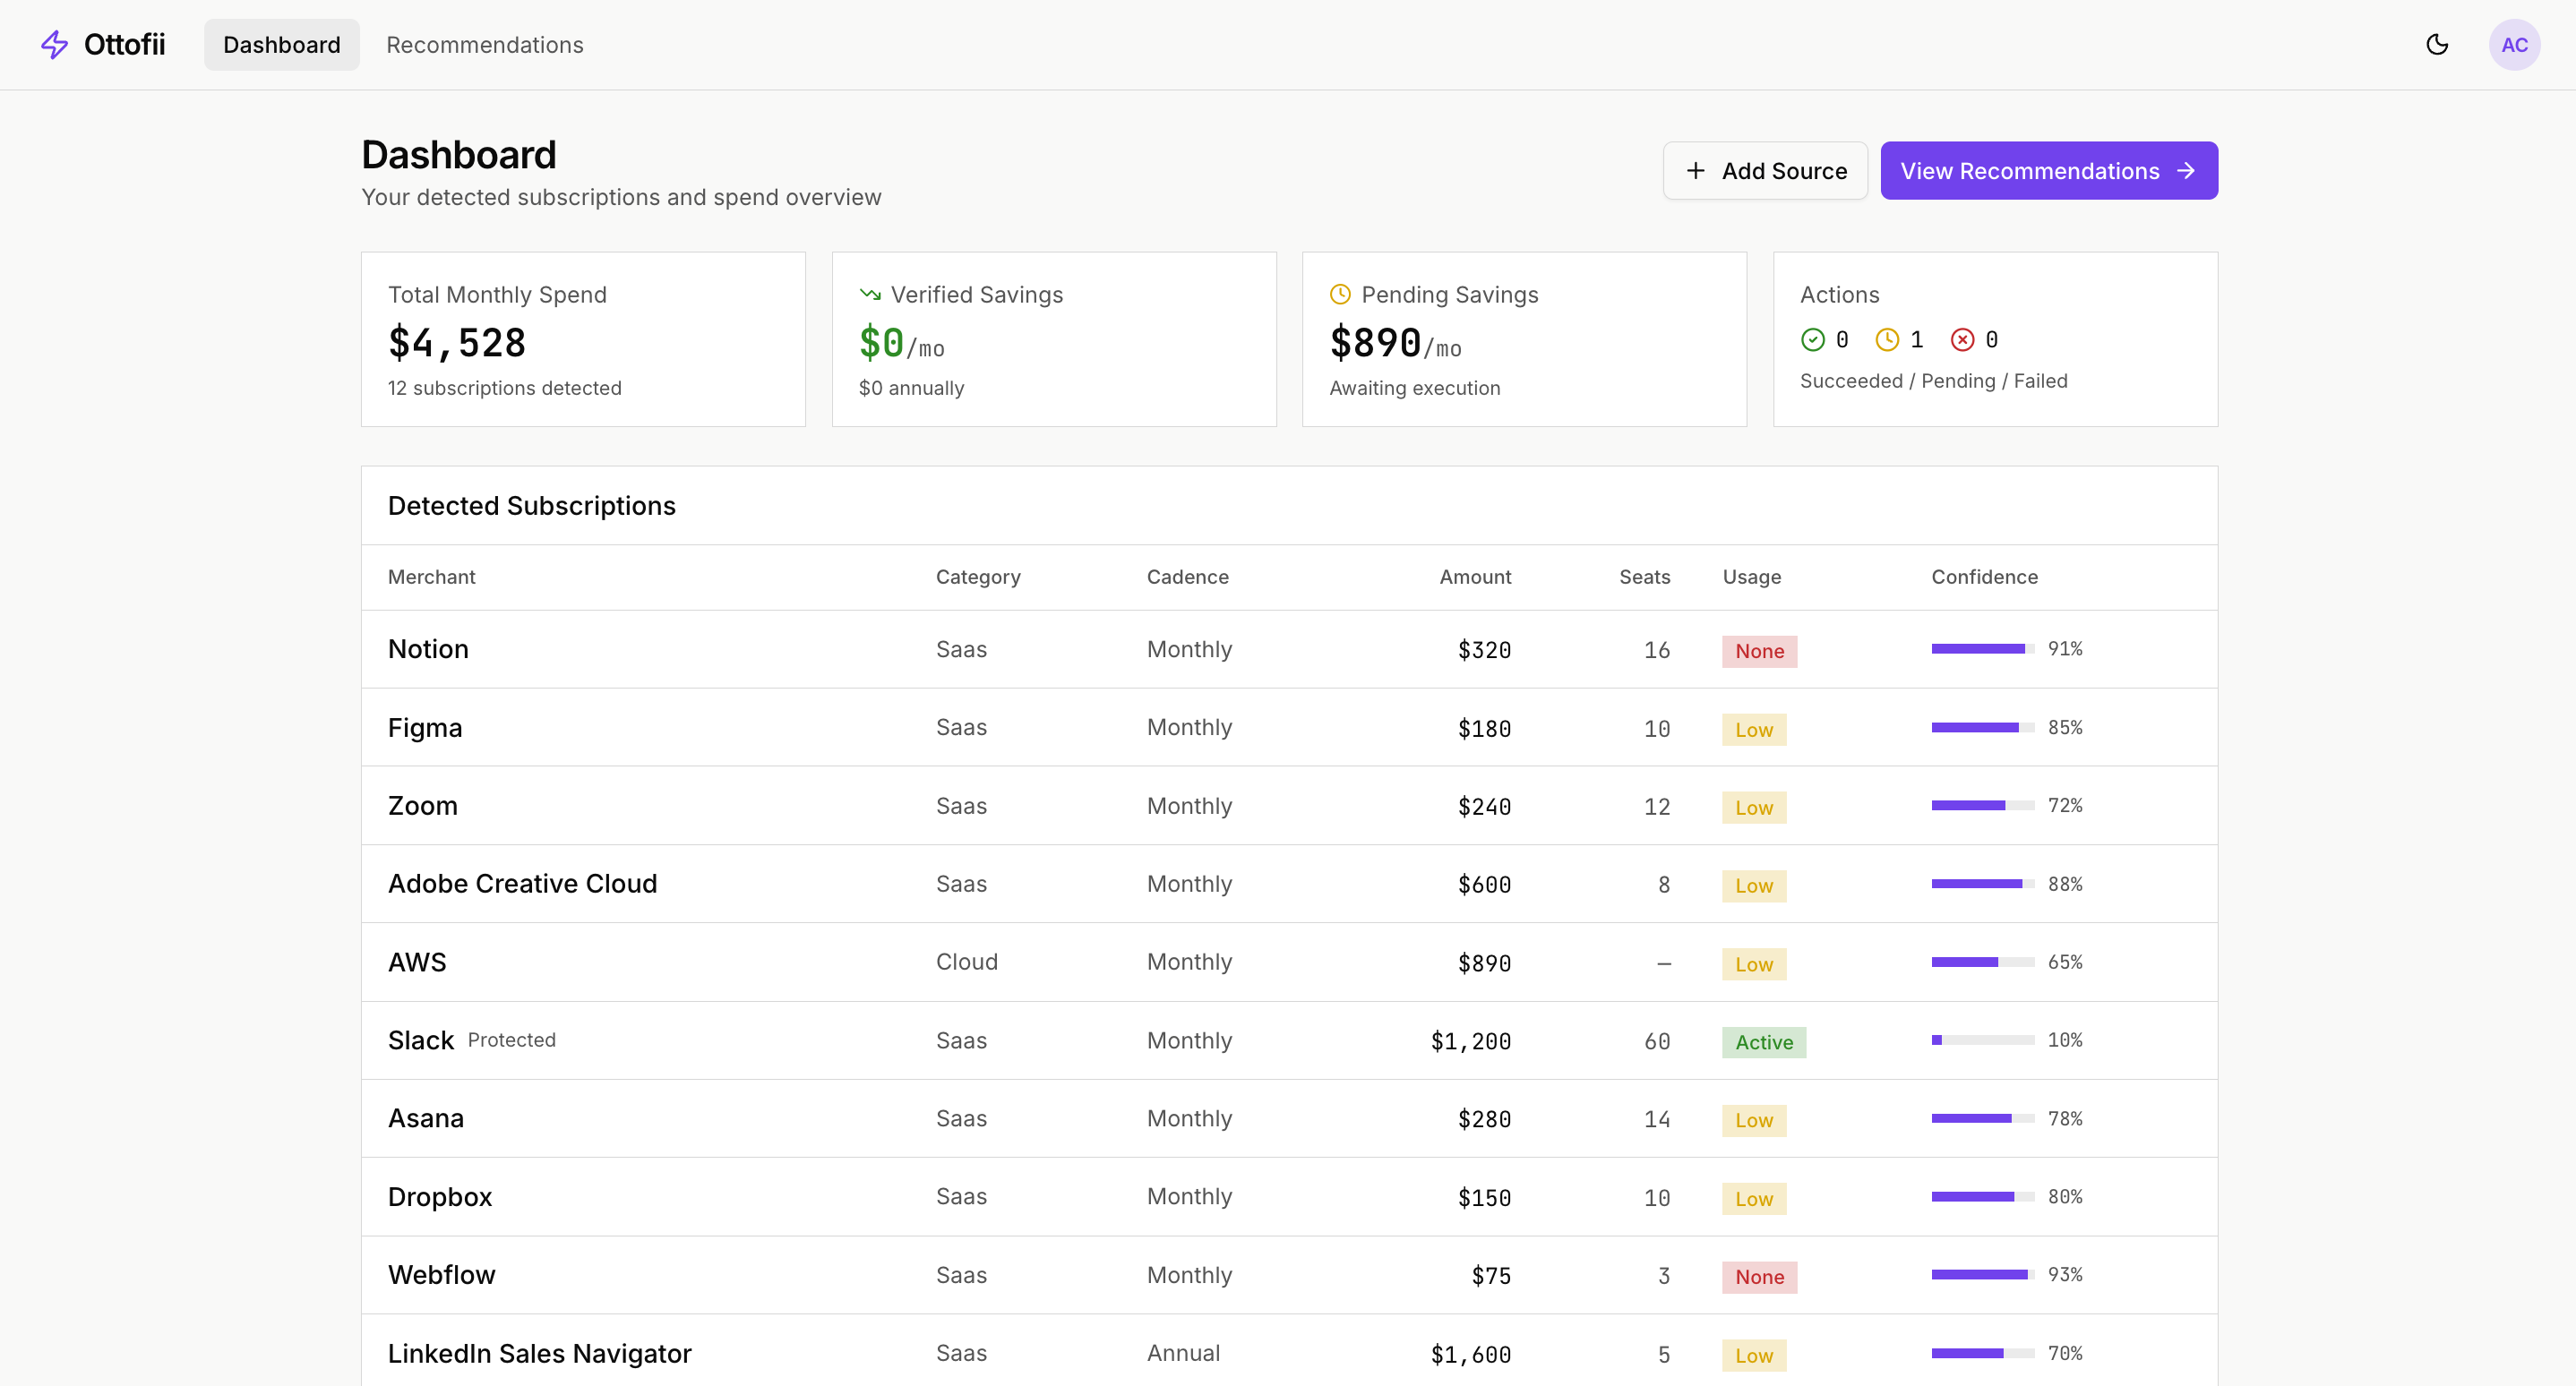The width and height of the screenshot is (2576, 1386).
Task: Click the yellow pending actions clock icon
Action: pyautogui.click(x=1886, y=339)
